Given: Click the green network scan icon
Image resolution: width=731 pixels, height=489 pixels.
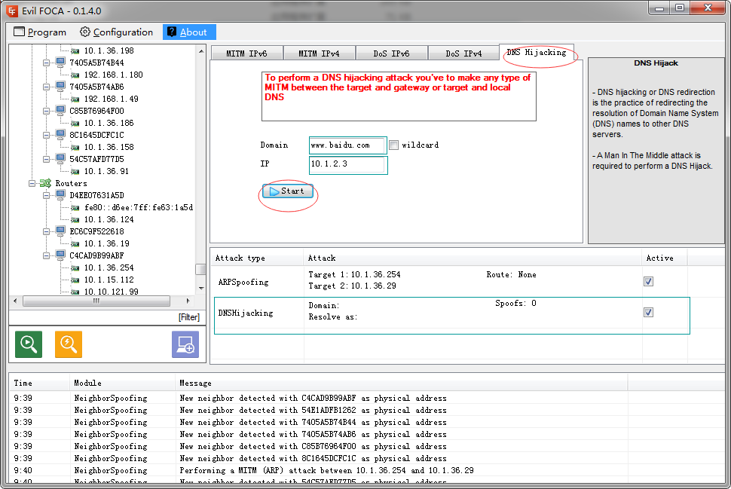Looking at the screenshot, I should coord(29,344).
